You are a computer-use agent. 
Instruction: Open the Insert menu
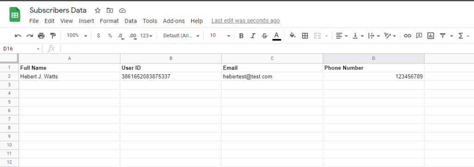(x=87, y=21)
